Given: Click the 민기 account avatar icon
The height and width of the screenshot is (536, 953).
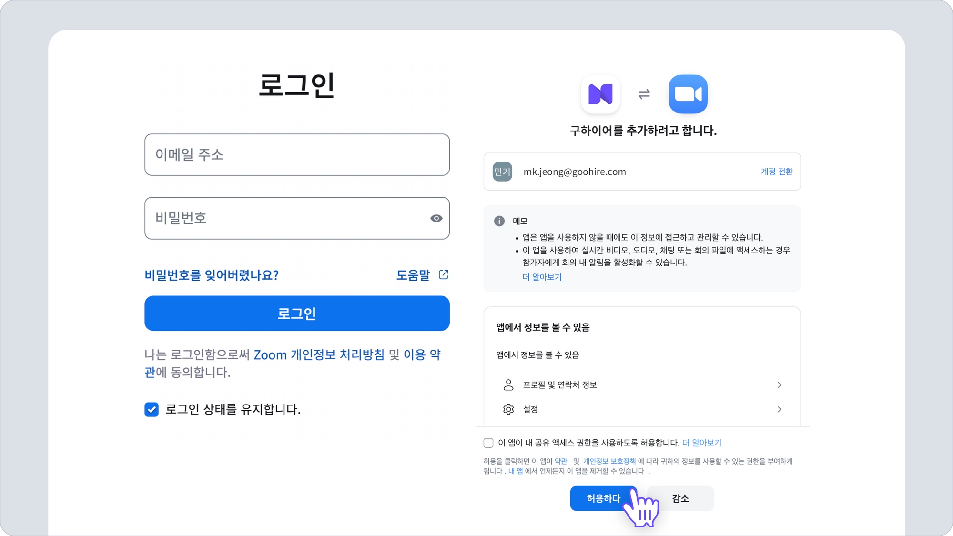Looking at the screenshot, I should pos(502,172).
